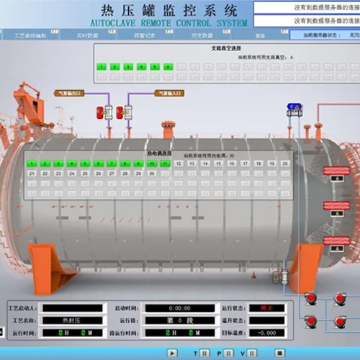
Task: Pause vacuum using the V pause button
Action: point(251,354)
